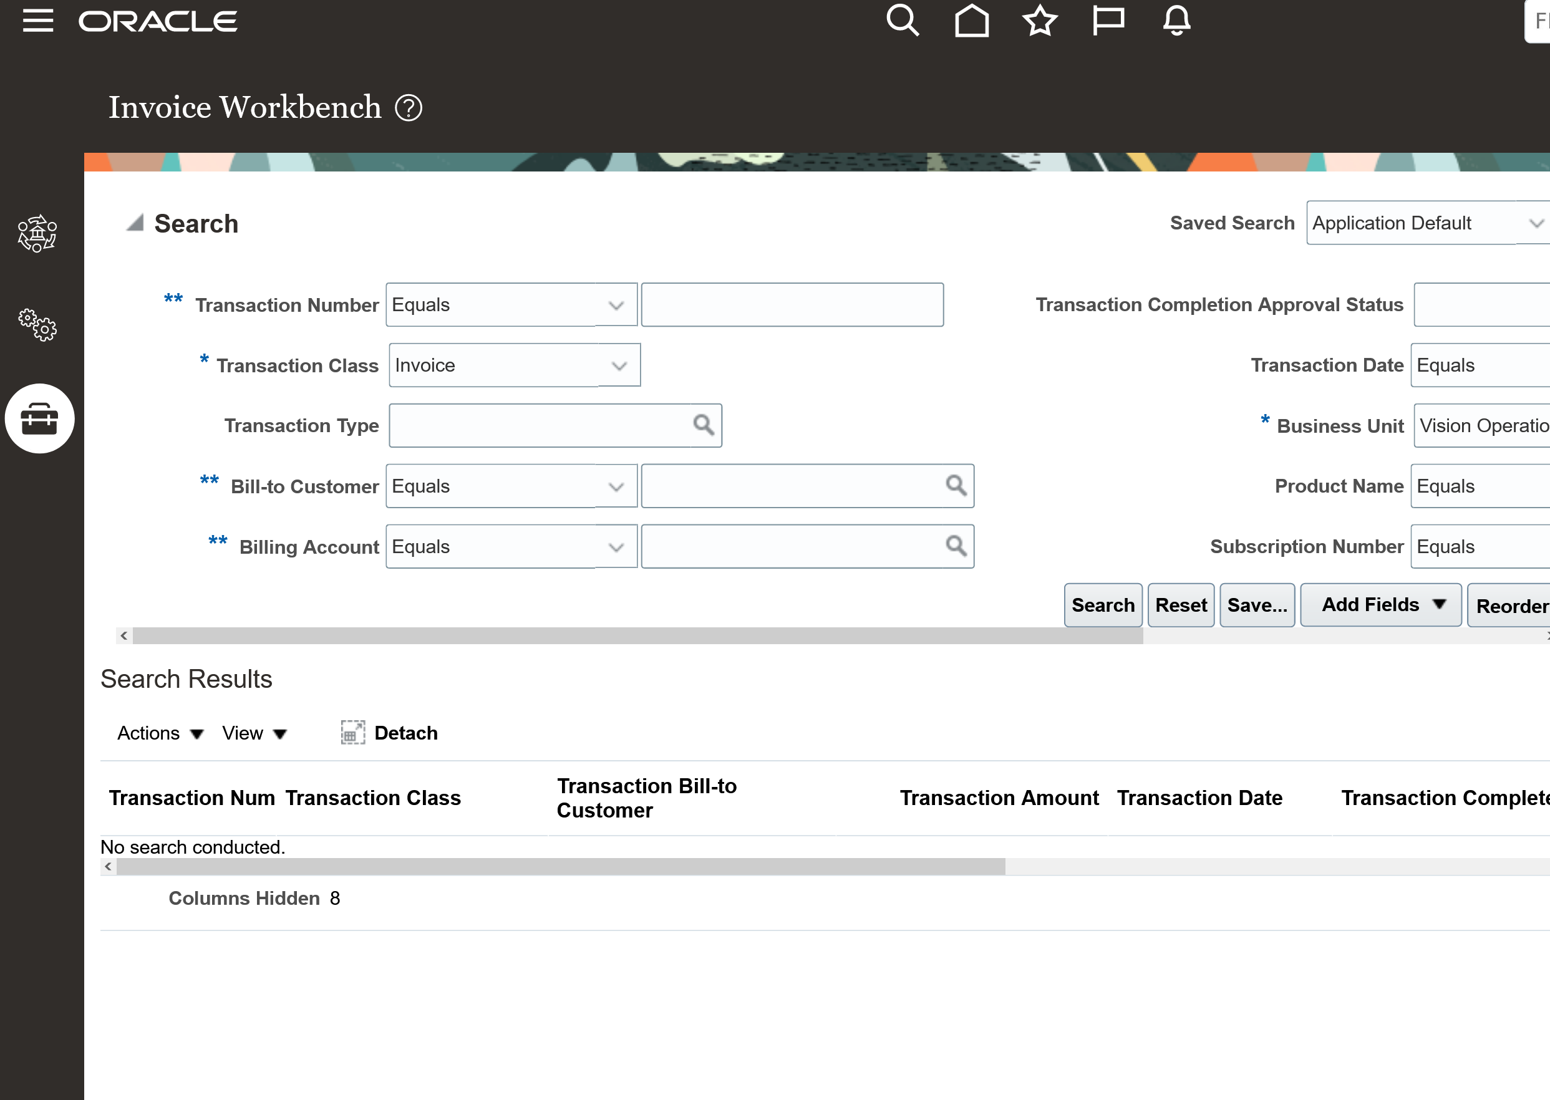1550x1100 pixels.
Task: Open Notifications bell icon
Action: pos(1177,21)
